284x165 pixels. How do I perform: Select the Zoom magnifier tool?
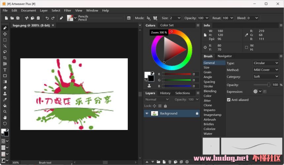pos(5,112)
